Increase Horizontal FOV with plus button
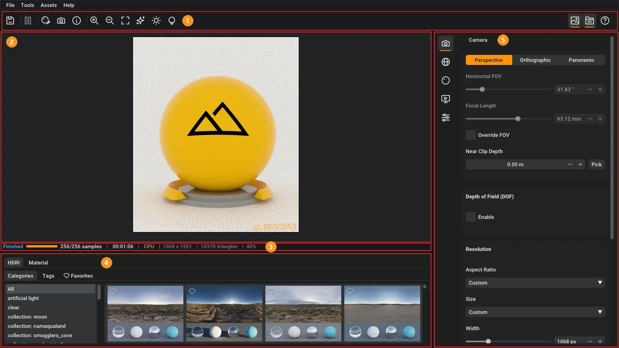 coord(600,89)
